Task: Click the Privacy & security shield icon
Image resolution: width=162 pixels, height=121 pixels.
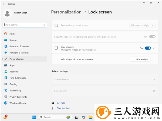Action: pos(6,97)
